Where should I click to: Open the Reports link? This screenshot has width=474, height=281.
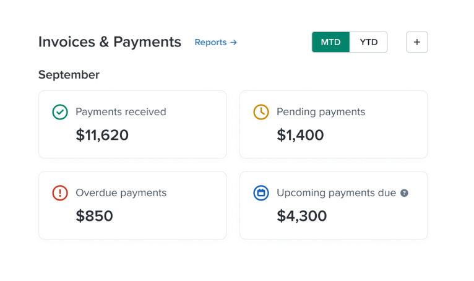pyautogui.click(x=210, y=43)
